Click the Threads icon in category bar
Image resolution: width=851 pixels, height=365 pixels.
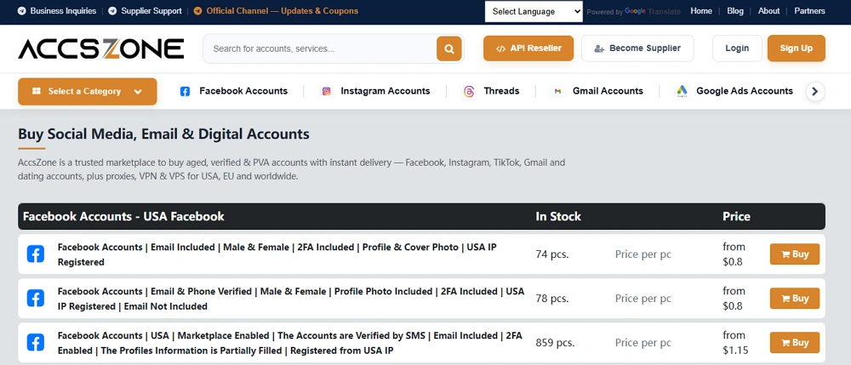click(x=469, y=91)
